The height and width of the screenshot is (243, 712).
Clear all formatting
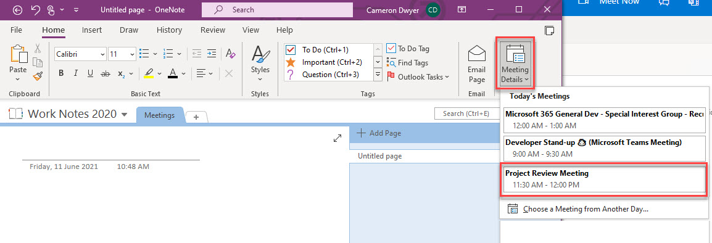click(x=231, y=54)
